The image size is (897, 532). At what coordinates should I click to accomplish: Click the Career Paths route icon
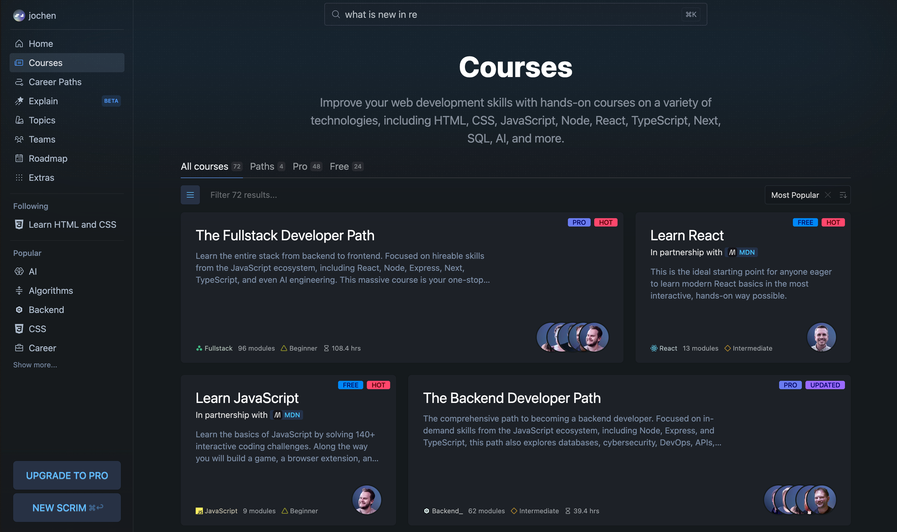coord(19,82)
